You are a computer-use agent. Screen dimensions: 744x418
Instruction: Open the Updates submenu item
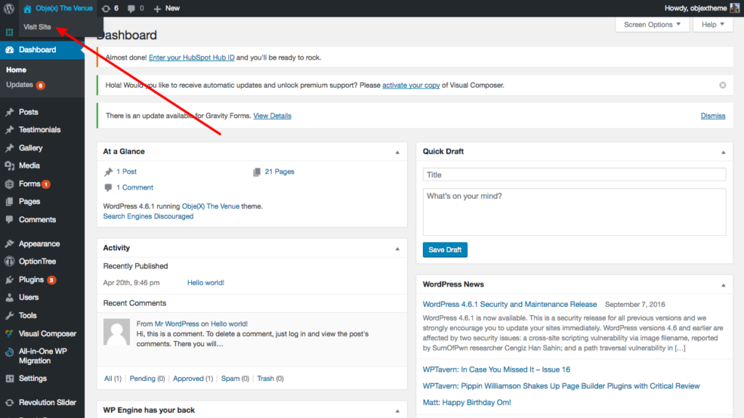(x=20, y=85)
